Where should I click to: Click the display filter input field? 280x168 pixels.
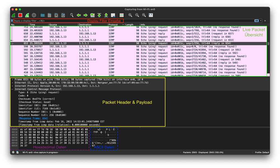click(x=56, y=21)
